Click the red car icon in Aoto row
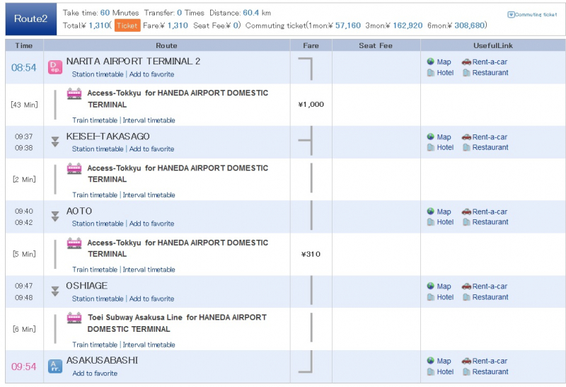The image size is (566, 387). pyautogui.click(x=466, y=212)
